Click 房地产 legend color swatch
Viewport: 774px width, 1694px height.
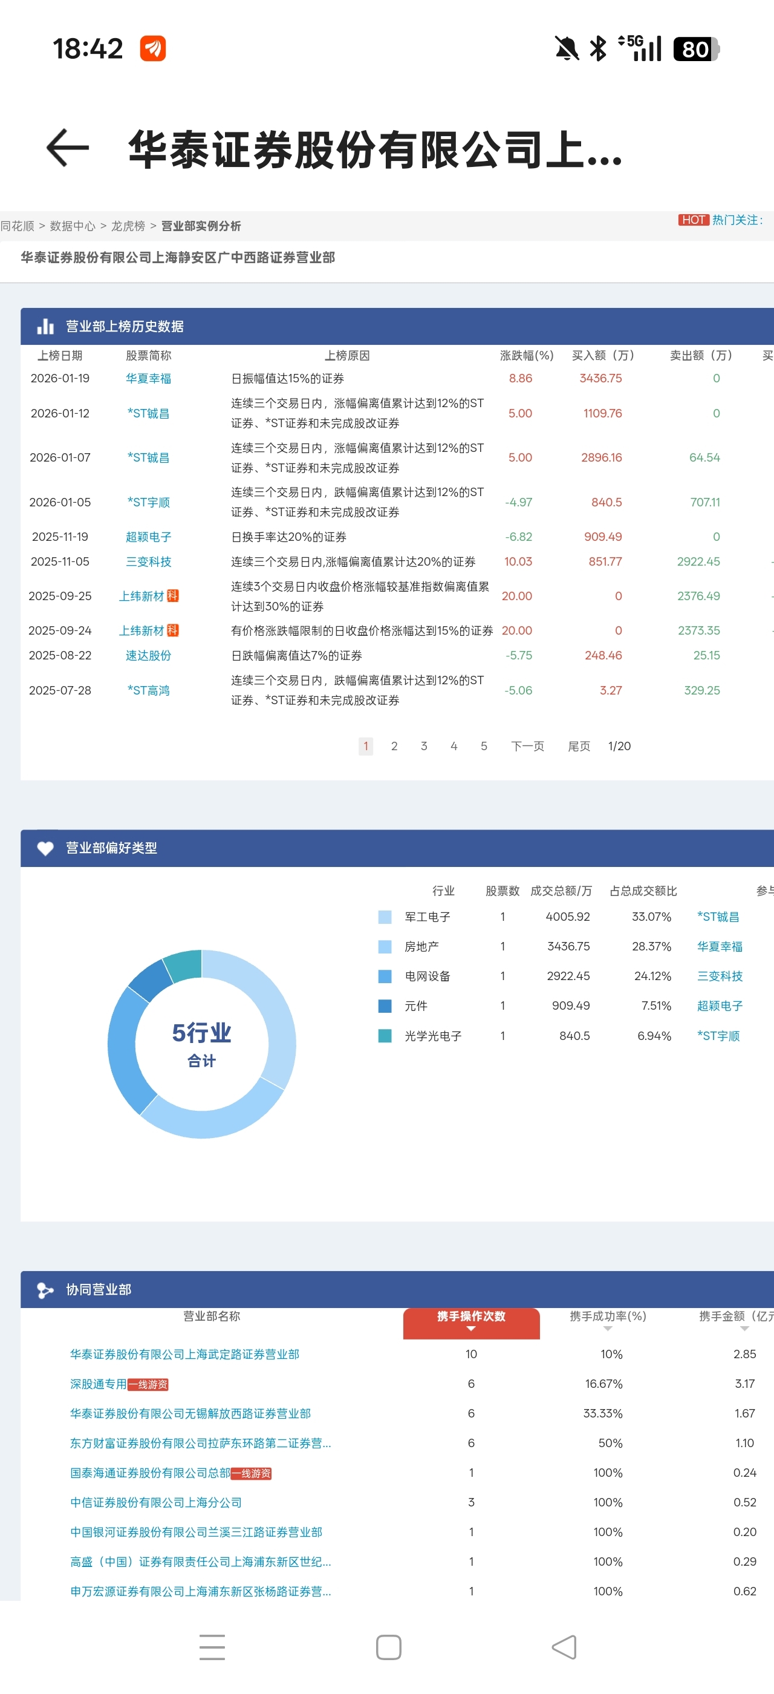coord(385,946)
